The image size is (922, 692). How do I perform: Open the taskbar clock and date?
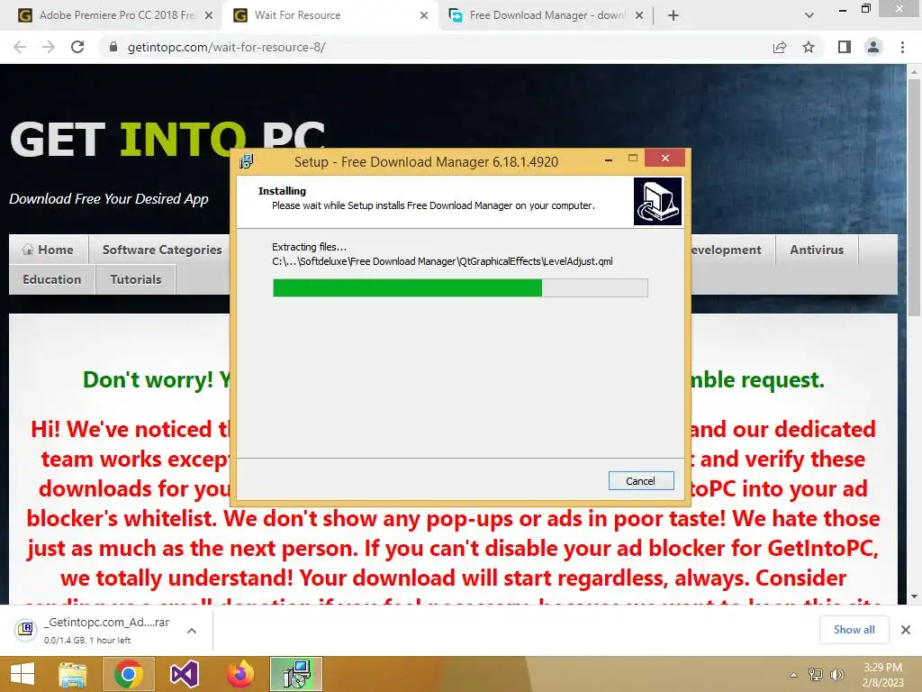tap(882, 675)
